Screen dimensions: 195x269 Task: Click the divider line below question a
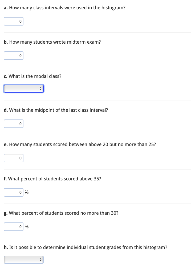[x=97, y=32]
